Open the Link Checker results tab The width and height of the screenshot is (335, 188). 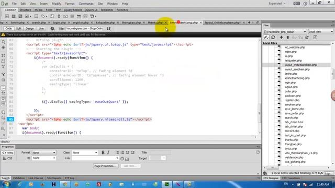point(36,178)
